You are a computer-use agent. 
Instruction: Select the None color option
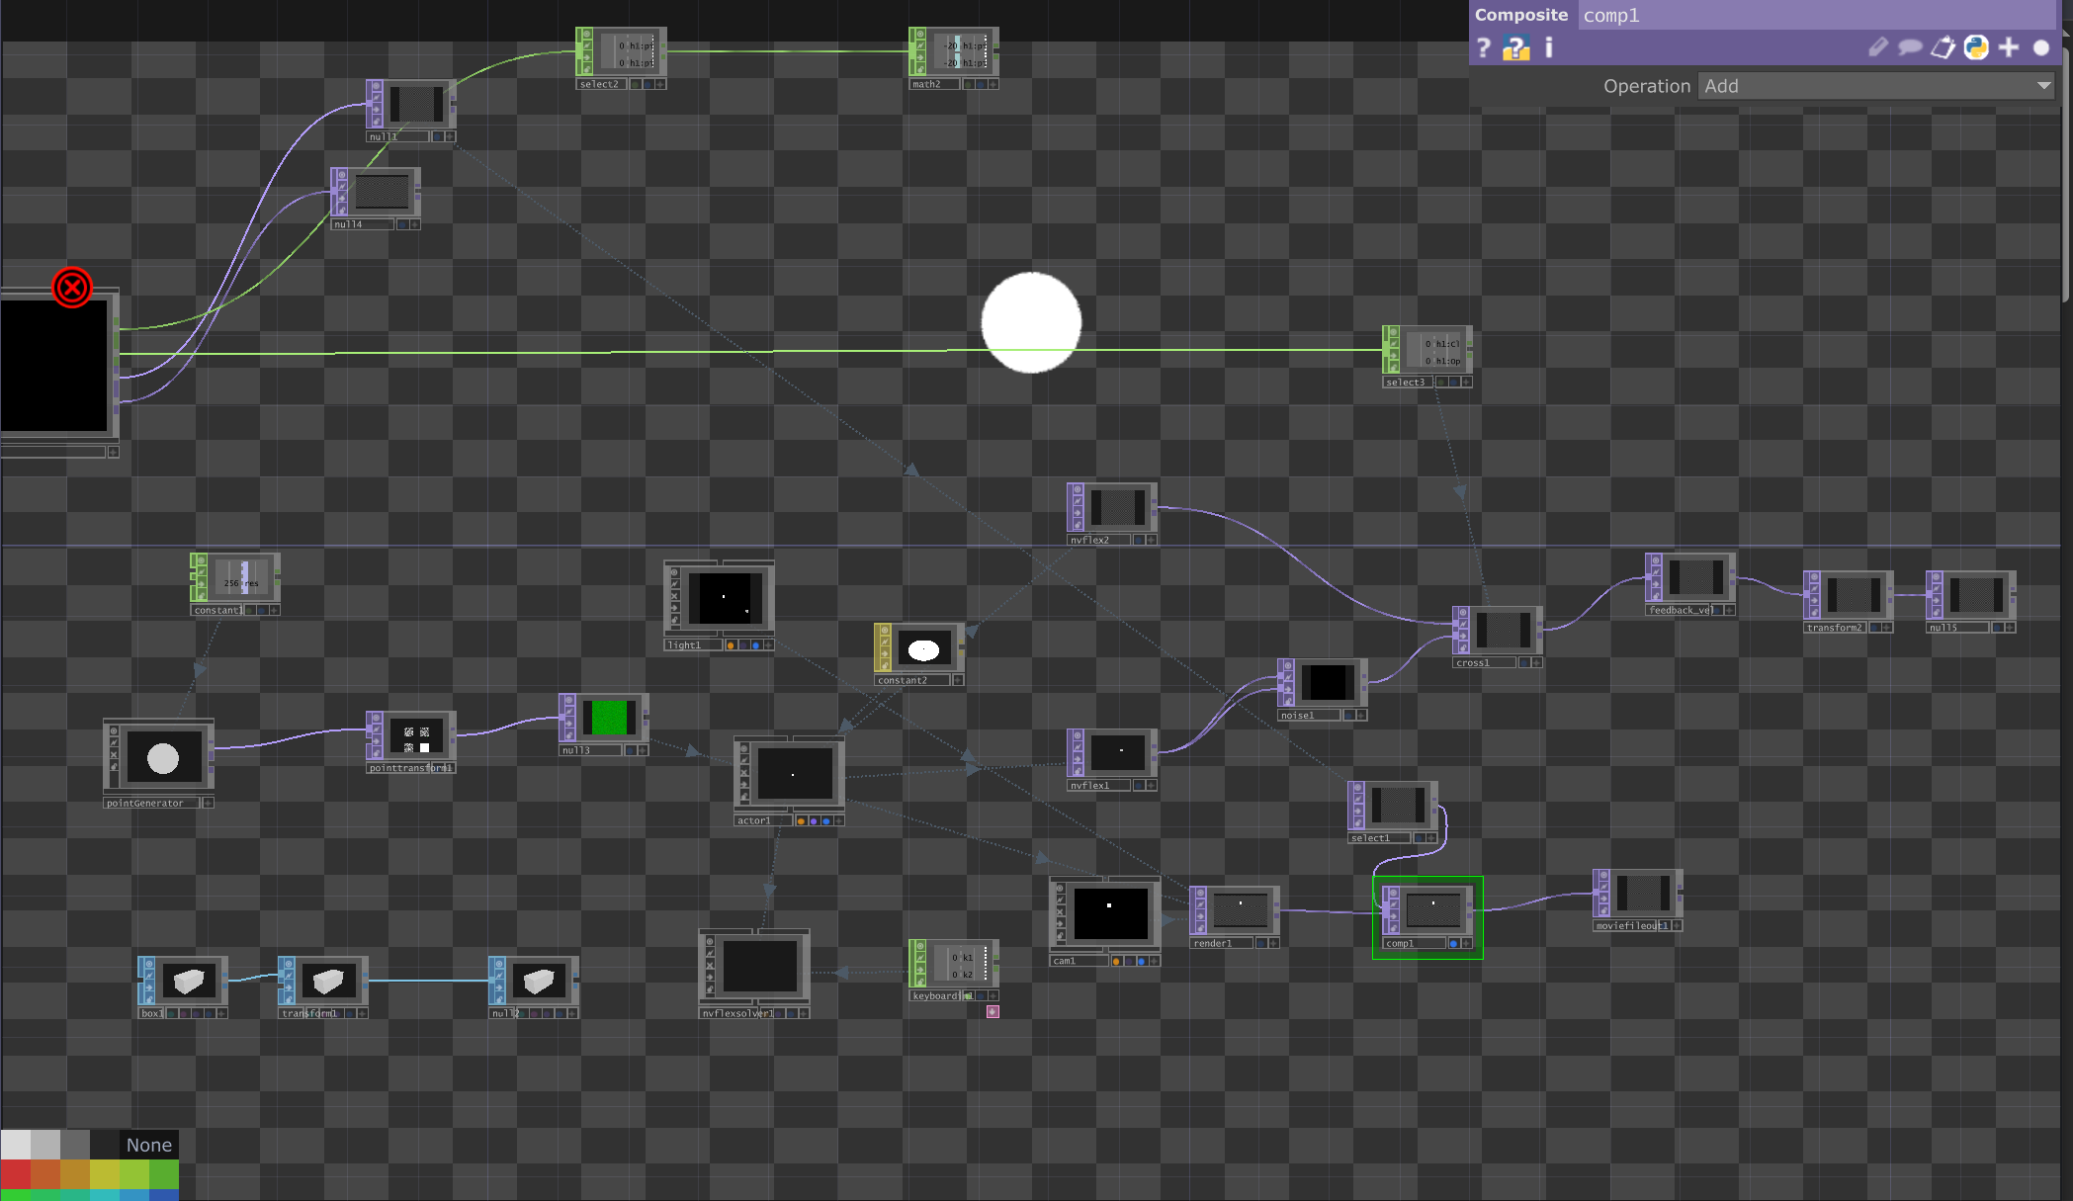pos(148,1145)
